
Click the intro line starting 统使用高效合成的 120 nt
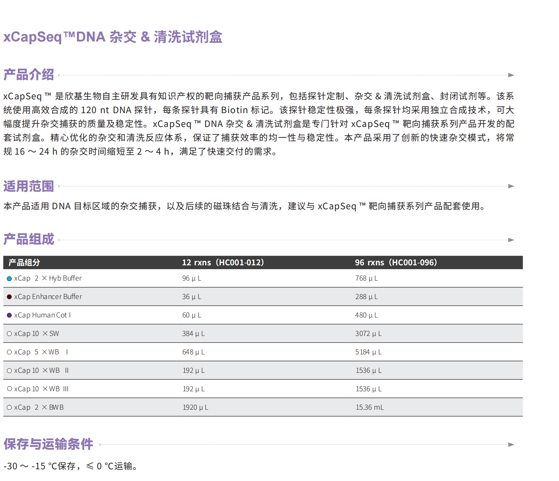(259, 110)
